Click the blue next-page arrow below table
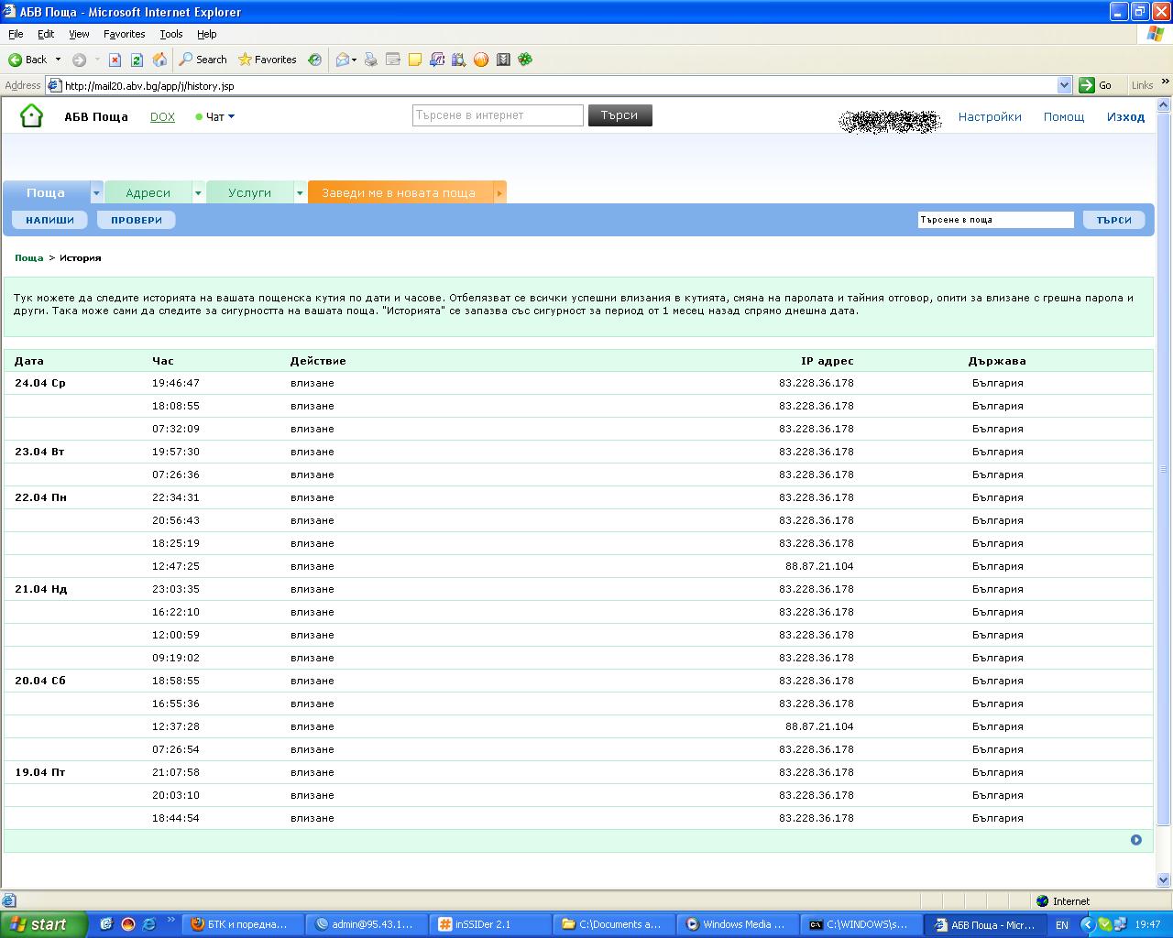This screenshot has height=938, width=1173. click(1136, 840)
